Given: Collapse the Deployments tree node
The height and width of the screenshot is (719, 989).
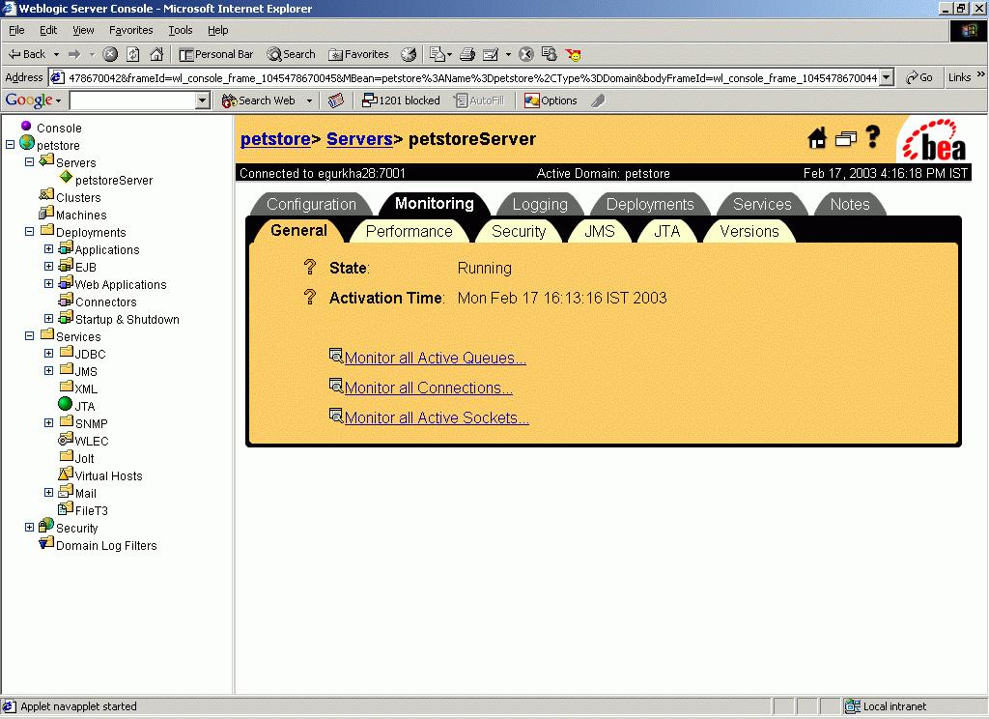Looking at the screenshot, I should point(29,231).
